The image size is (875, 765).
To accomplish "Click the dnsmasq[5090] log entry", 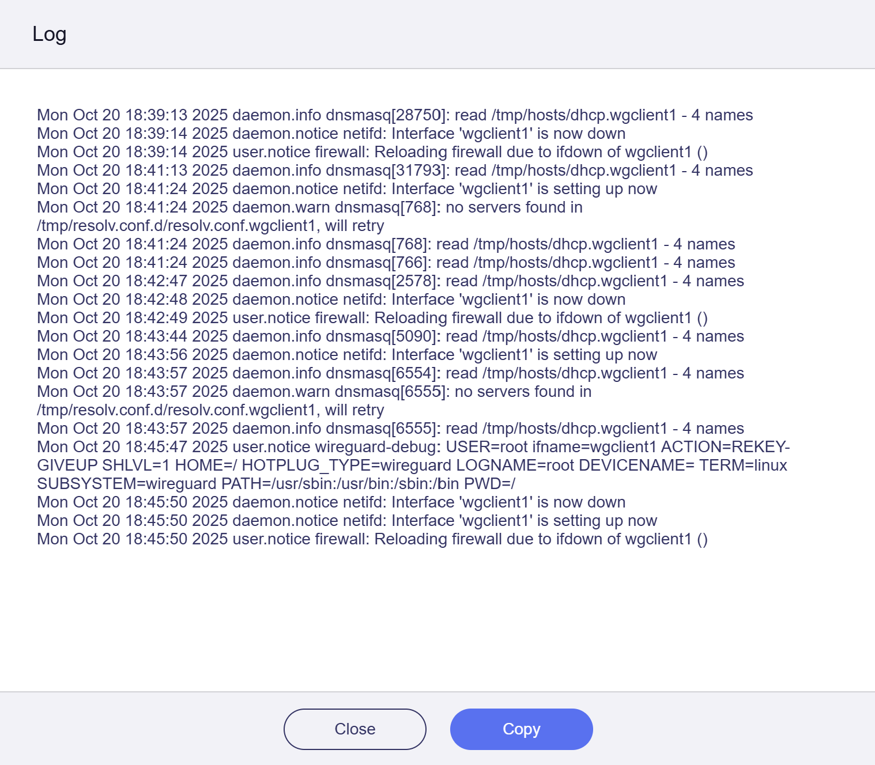I will pos(390,336).
